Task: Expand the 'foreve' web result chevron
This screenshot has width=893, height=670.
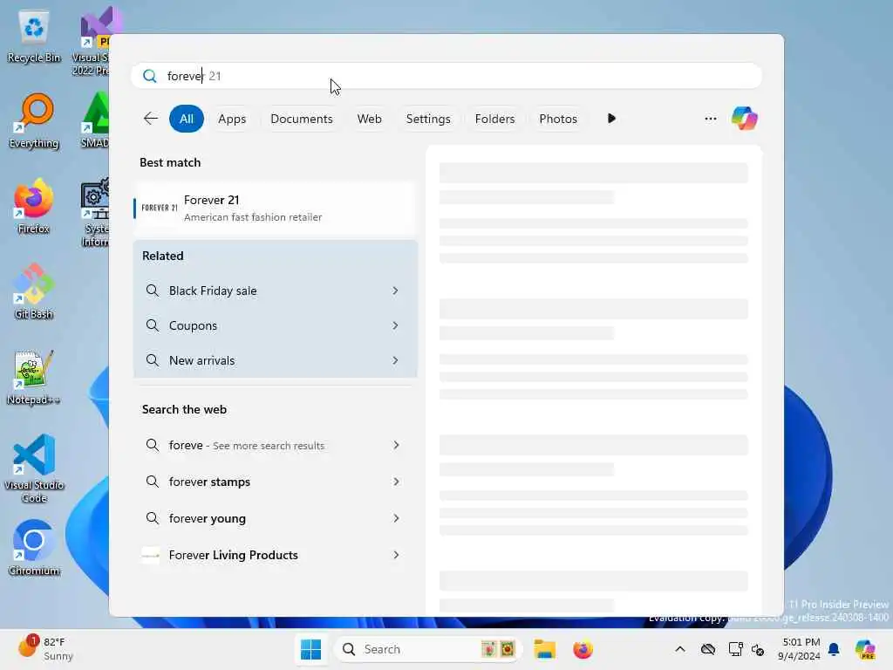Action: 396,445
